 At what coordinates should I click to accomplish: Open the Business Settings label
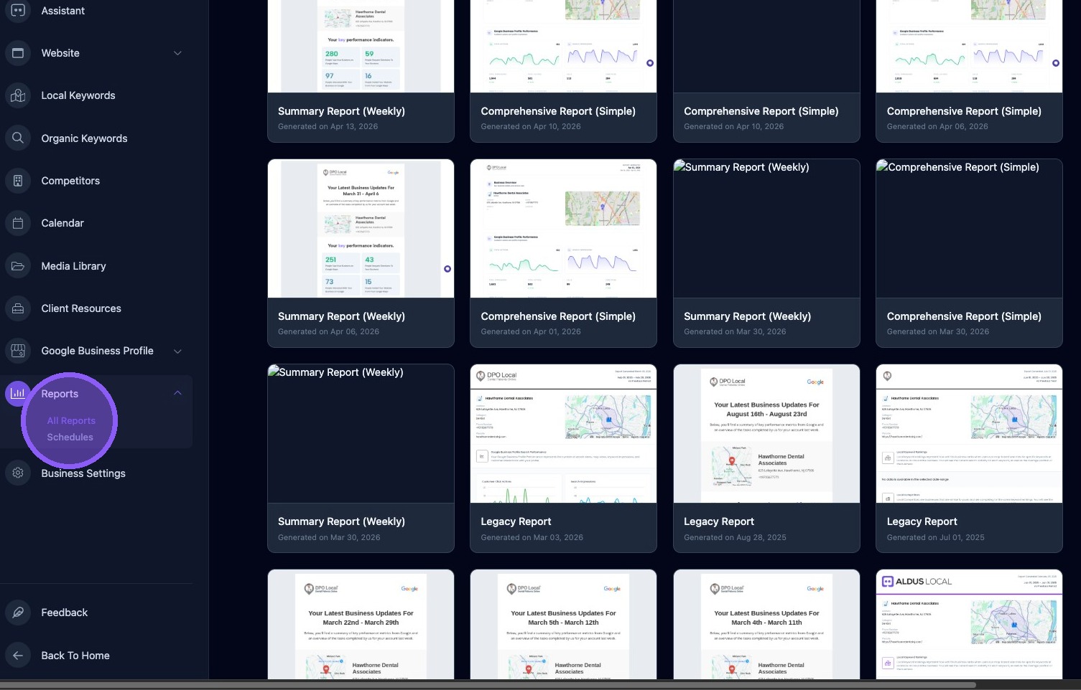tap(83, 473)
